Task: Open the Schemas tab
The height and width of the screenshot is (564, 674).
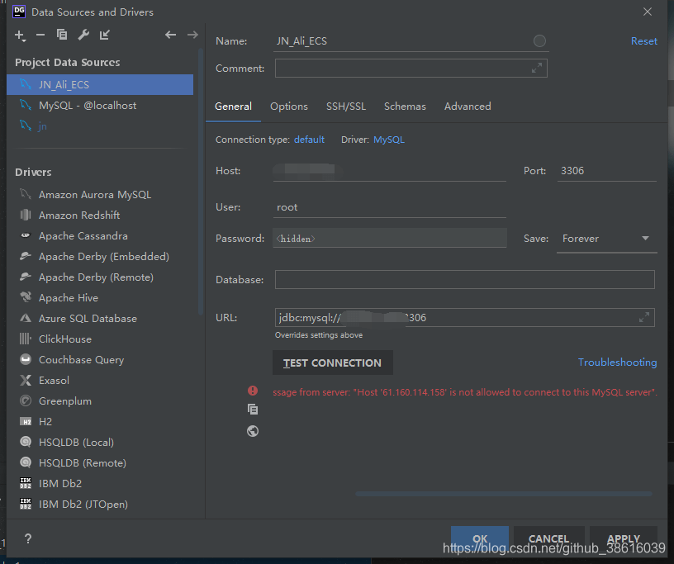Action: [405, 107]
